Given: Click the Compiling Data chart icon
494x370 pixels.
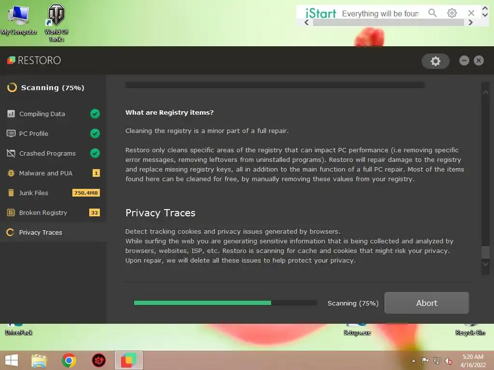Looking at the screenshot, I should 11,114.
